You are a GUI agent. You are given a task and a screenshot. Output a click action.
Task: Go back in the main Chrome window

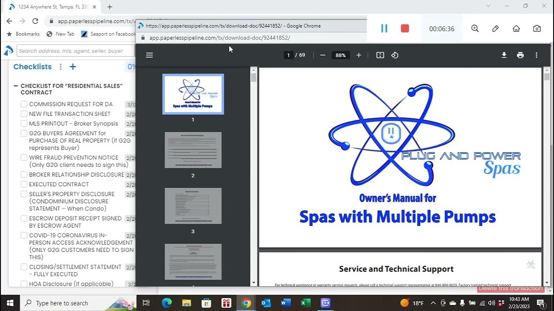coord(9,21)
